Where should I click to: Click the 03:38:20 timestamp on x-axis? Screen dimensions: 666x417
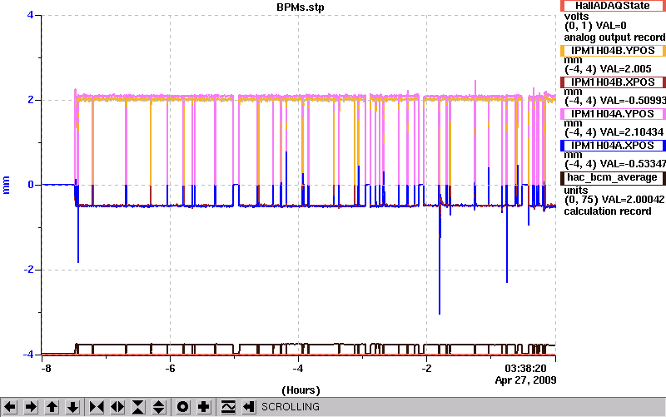tap(525, 368)
